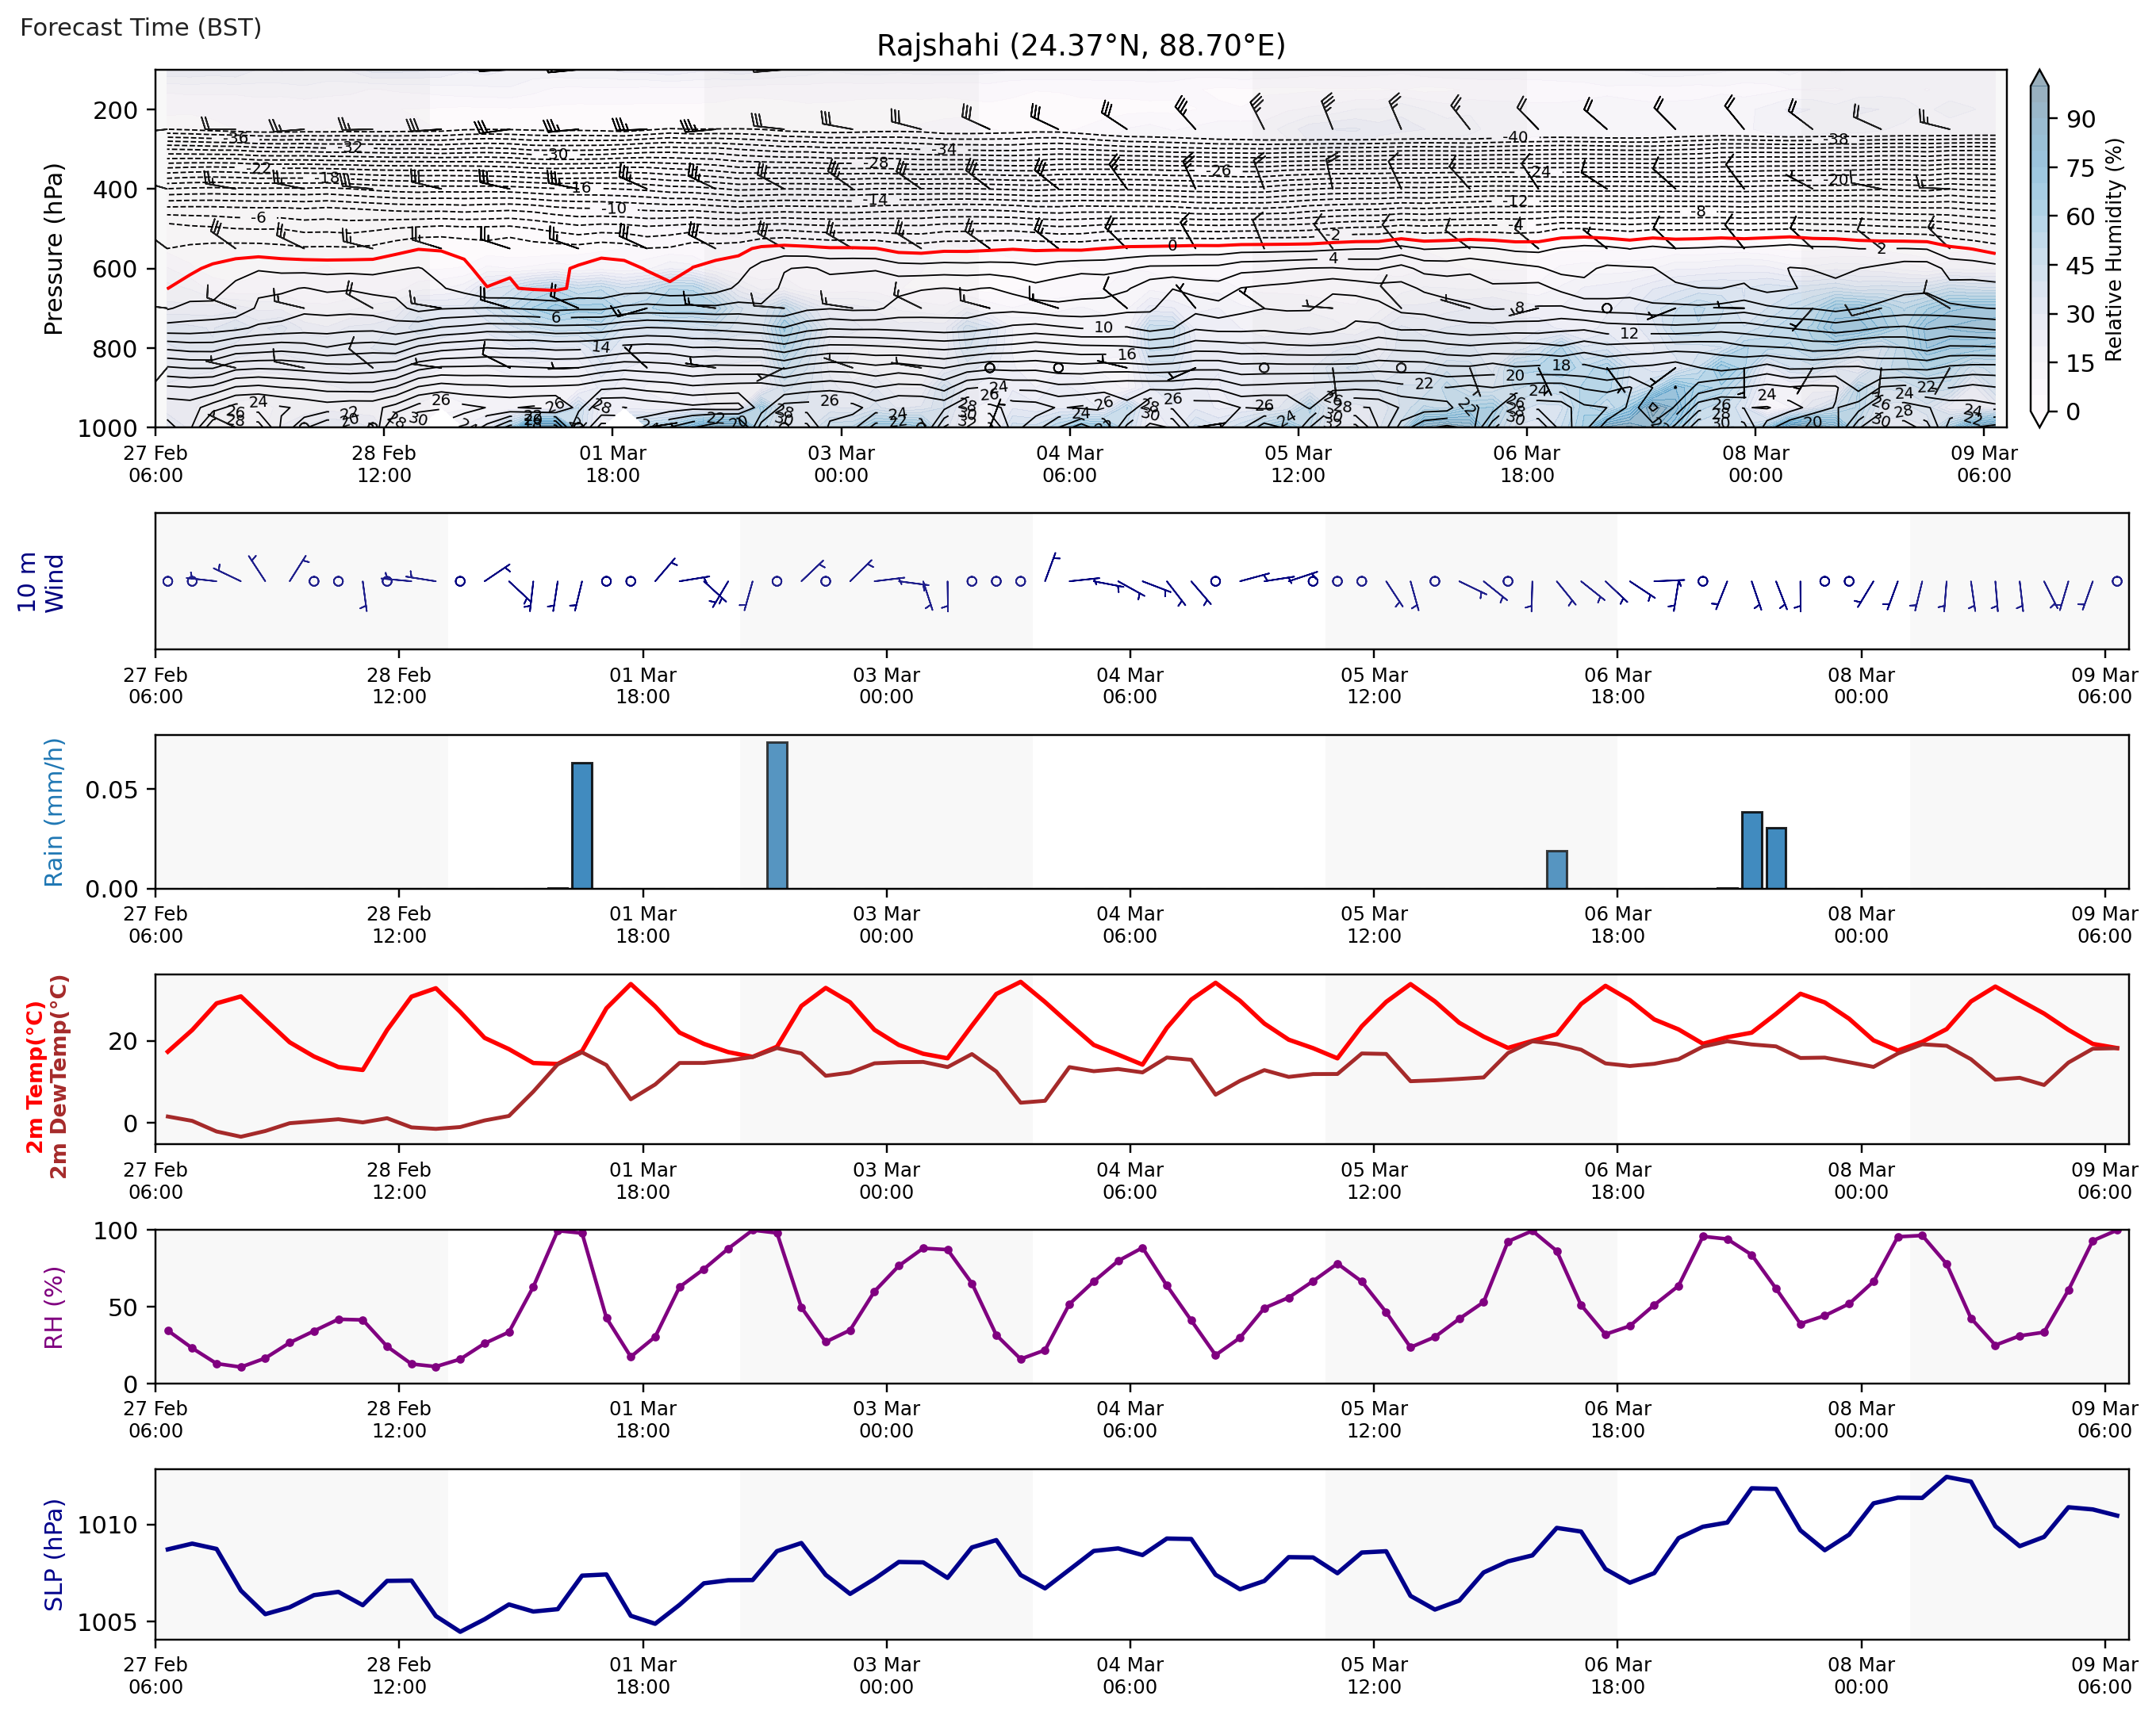Click the first rain bar before 01 Mar
This screenshot has width=2156, height=1715.
pos(582,825)
